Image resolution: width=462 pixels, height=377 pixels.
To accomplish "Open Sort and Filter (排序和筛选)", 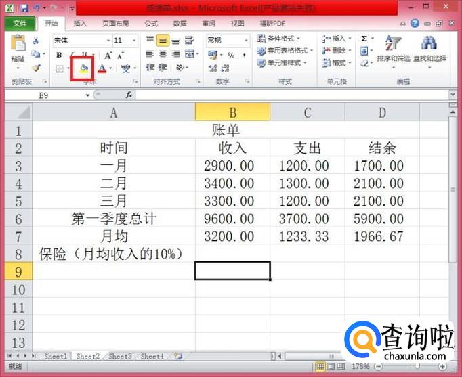I will (x=394, y=51).
